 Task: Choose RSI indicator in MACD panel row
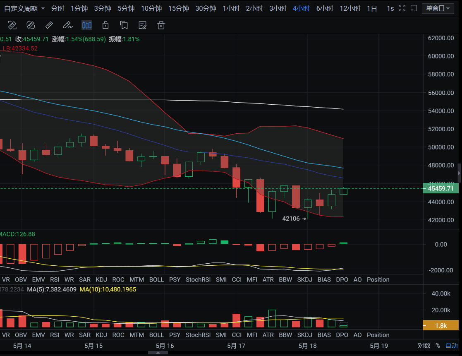pos(55,279)
